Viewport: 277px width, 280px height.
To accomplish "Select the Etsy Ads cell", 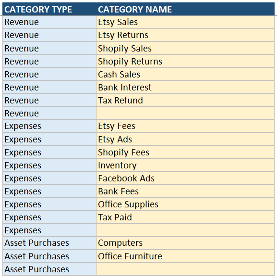I will (185, 139).
